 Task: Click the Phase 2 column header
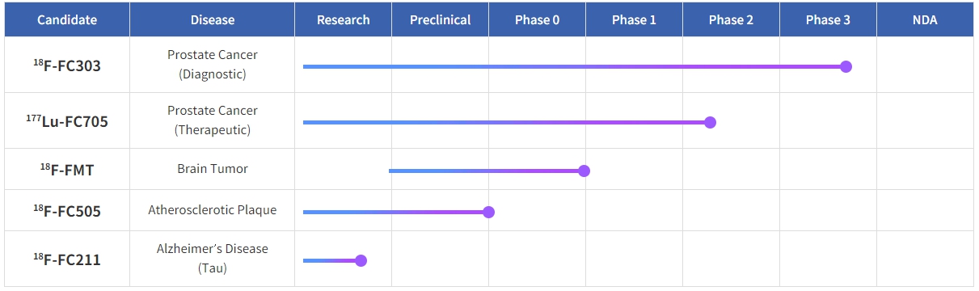click(732, 20)
